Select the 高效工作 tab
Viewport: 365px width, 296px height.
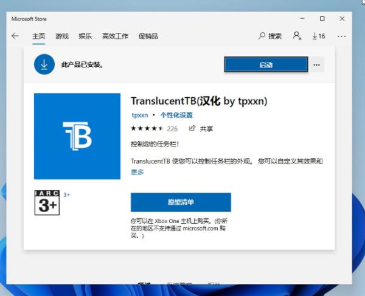[115, 36]
